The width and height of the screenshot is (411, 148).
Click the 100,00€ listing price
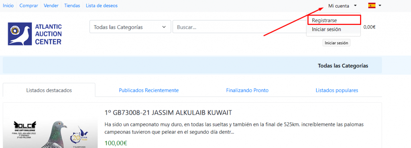(116, 143)
